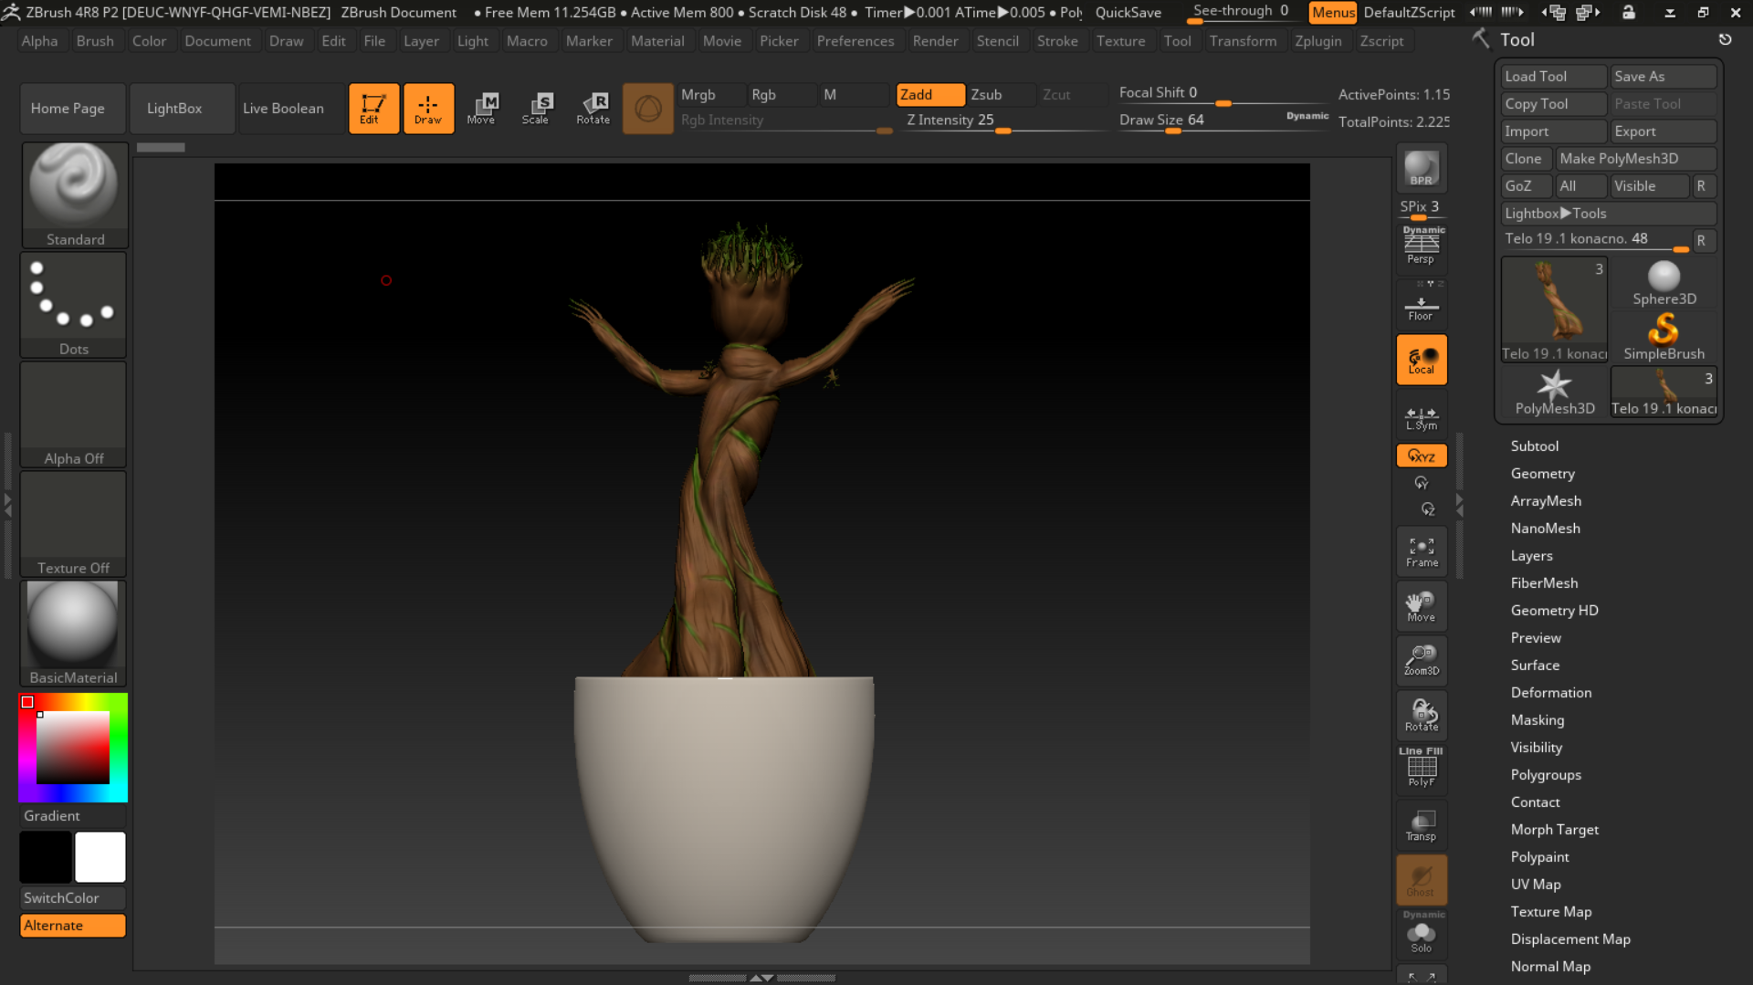The width and height of the screenshot is (1753, 985).
Task: Open the Zplugin menu
Action: coord(1317,41)
